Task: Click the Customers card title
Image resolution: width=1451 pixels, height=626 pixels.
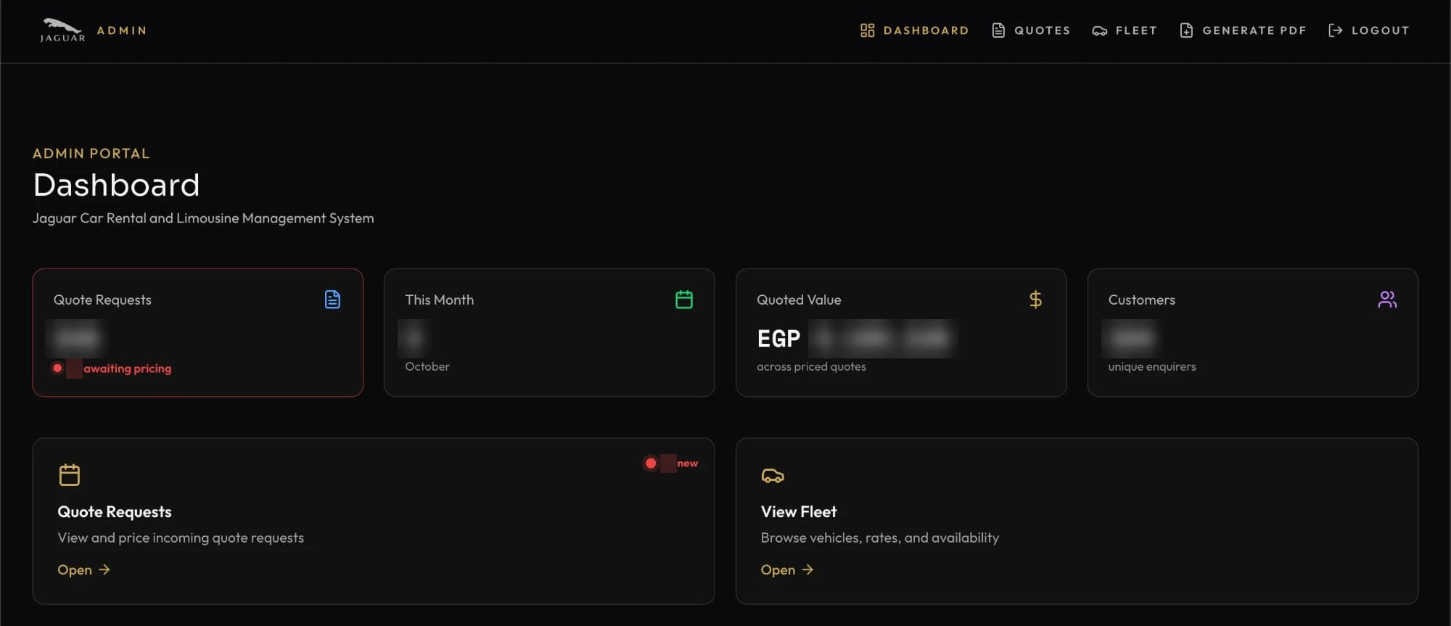Action: 1142,300
